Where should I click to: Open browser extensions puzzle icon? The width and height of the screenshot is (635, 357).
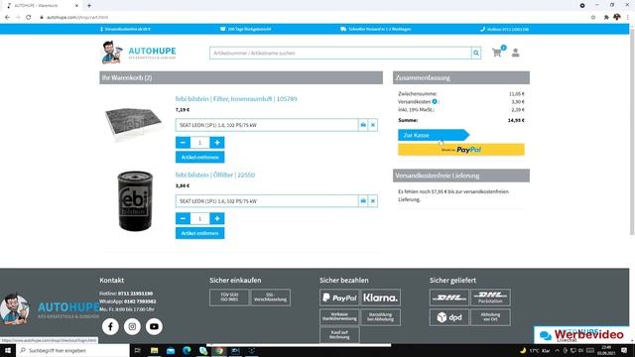(x=606, y=18)
